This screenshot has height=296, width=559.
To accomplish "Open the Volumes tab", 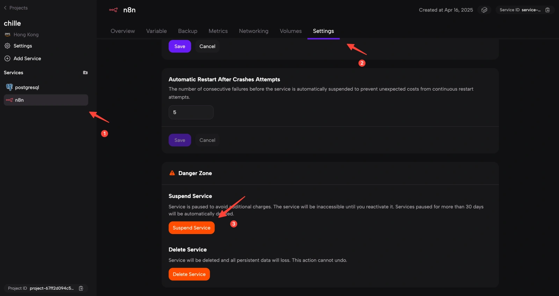I will point(291,31).
